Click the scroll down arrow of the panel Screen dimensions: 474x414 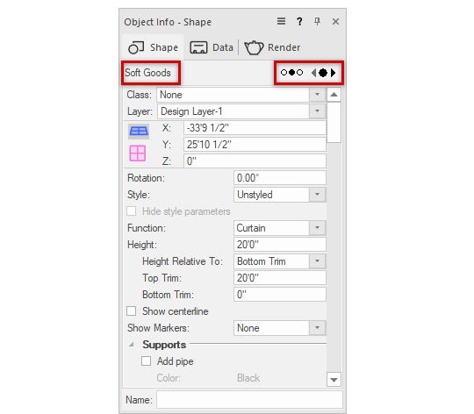[x=334, y=380]
